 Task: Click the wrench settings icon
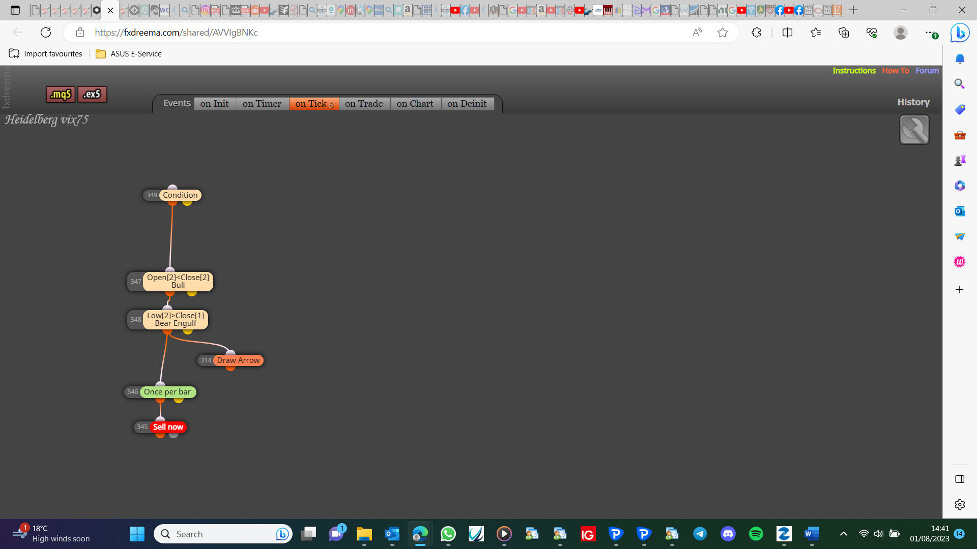(x=914, y=130)
